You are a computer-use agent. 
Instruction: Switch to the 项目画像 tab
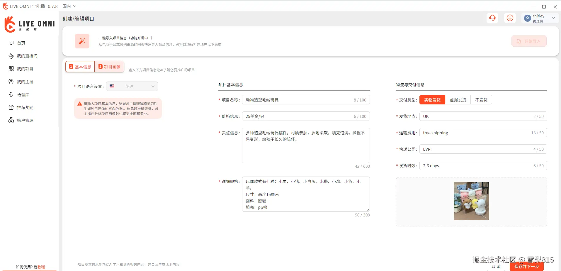point(110,67)
